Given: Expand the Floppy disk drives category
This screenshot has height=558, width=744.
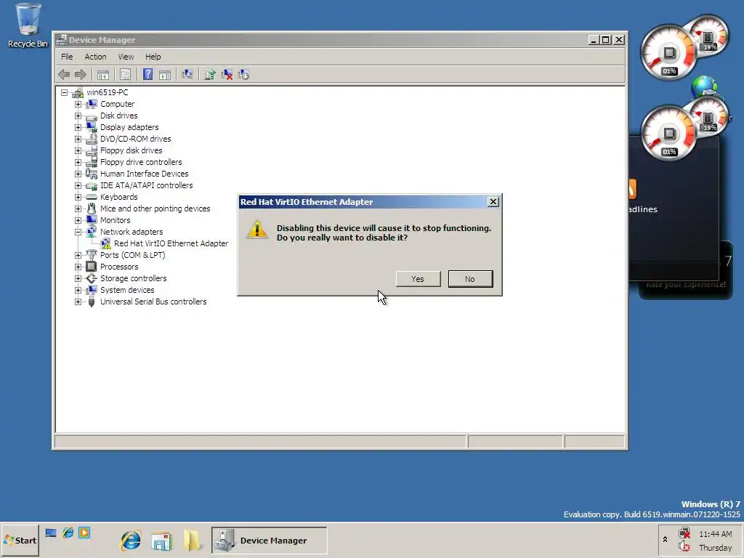Looking at the screenshot, I should [x=78, y=150].
